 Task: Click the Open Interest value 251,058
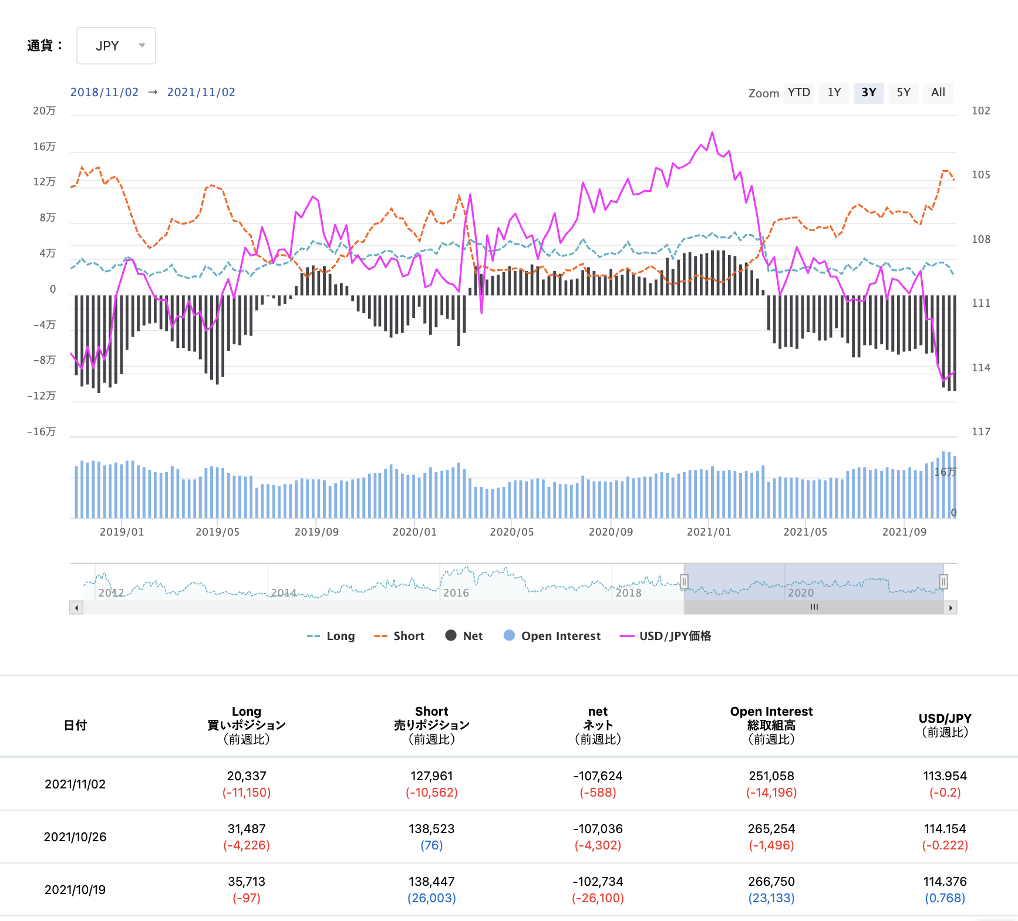point(771,776)
